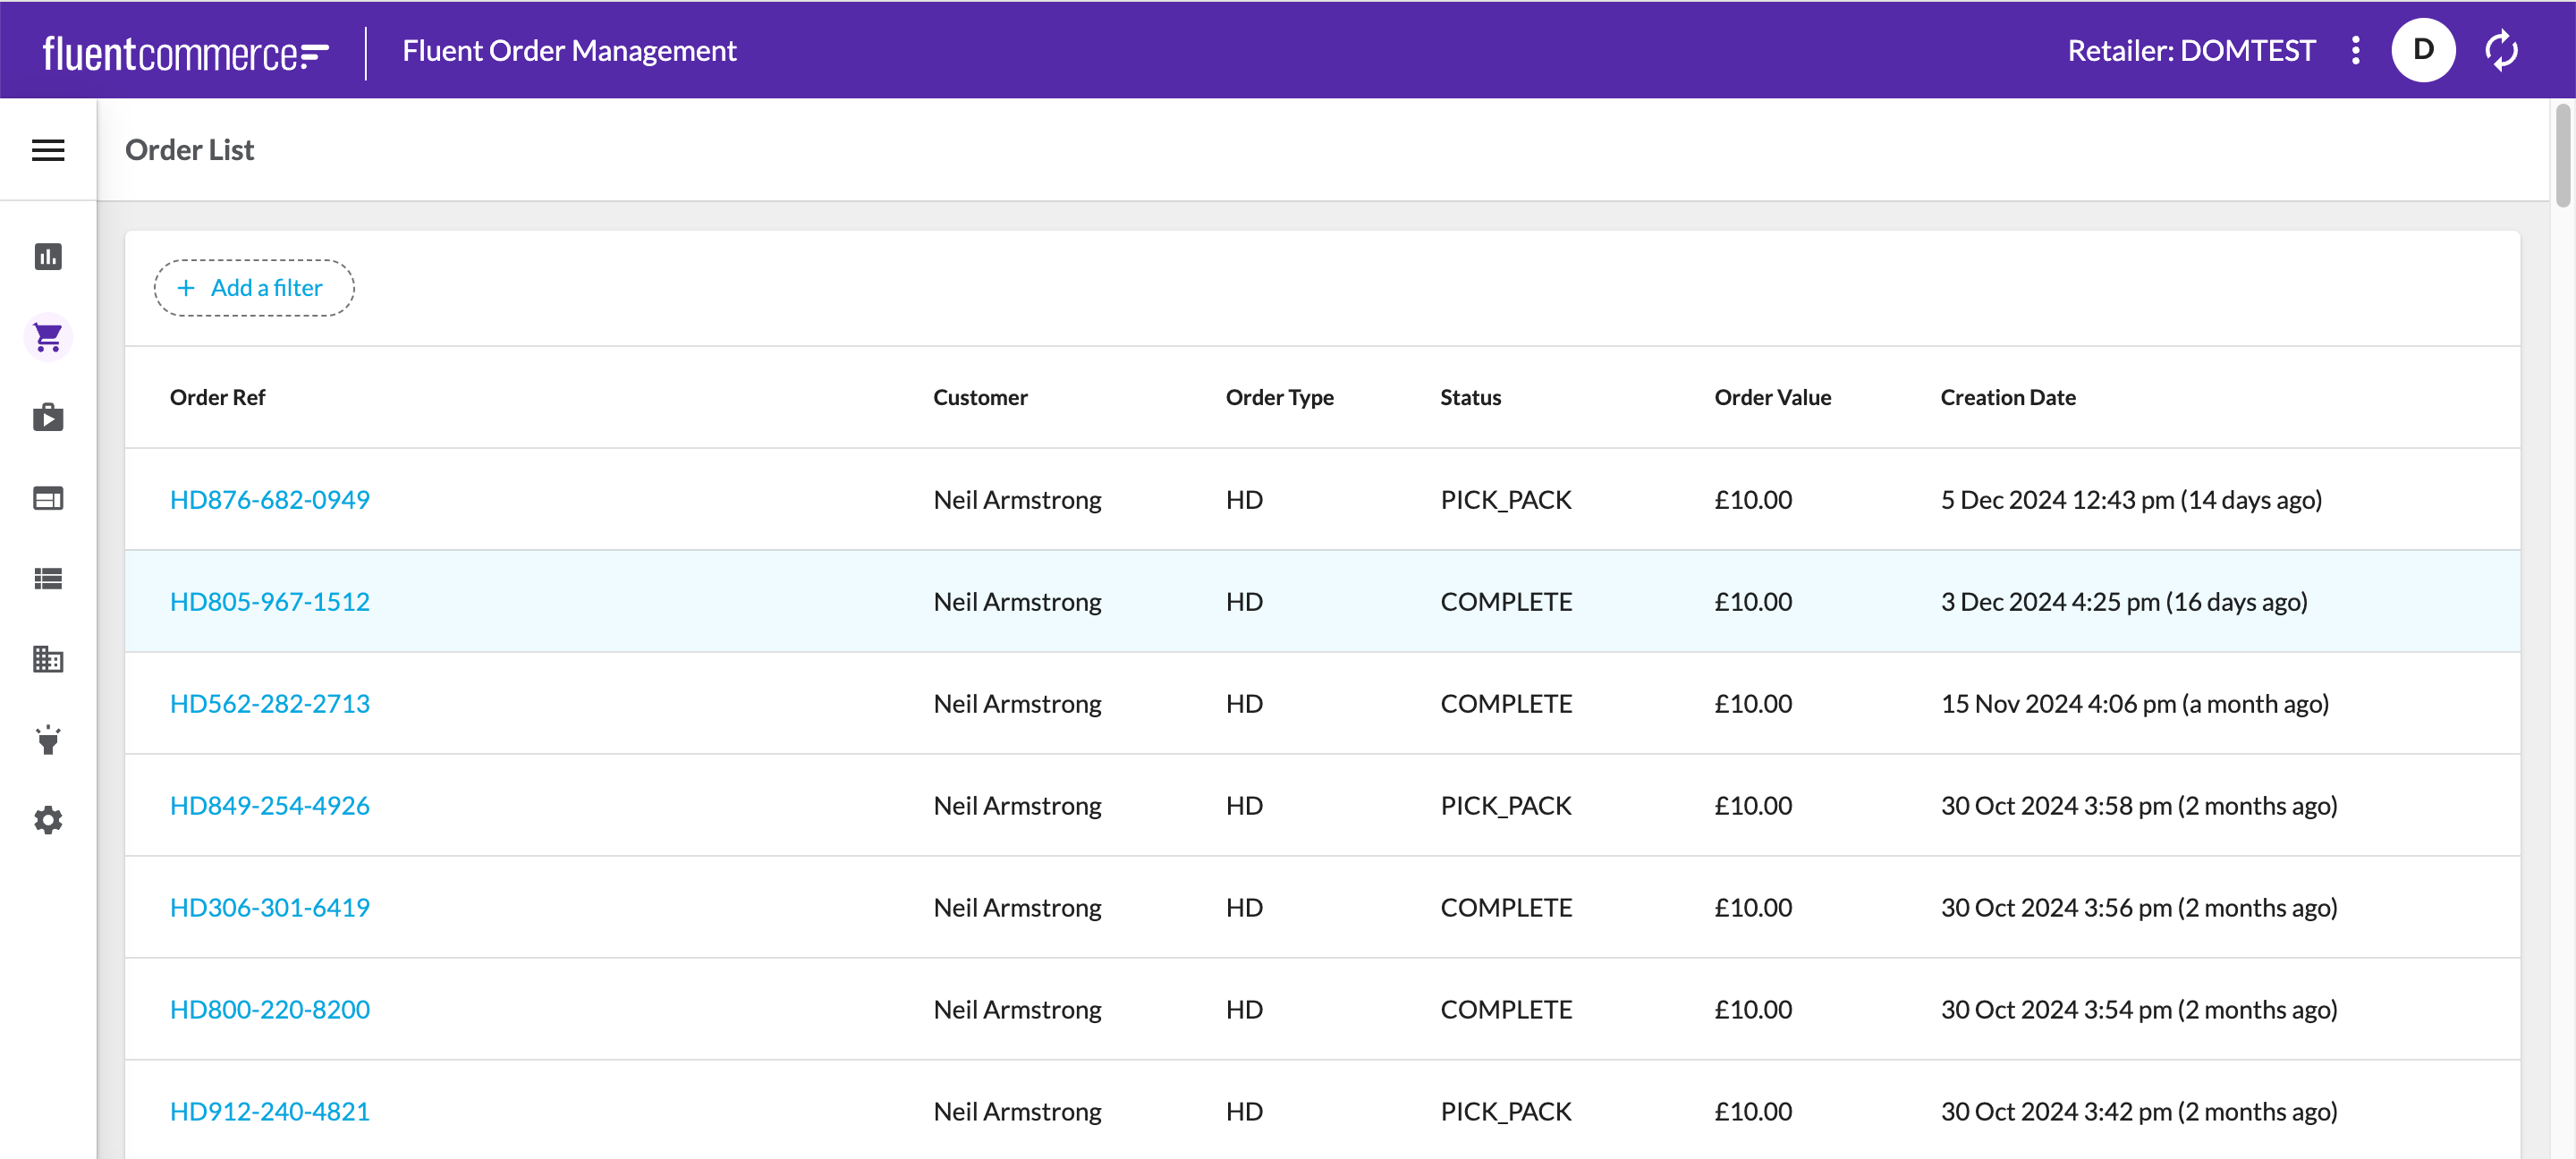
Task: Click the locations building sidebar icon
Action: (x=48, y=659)
